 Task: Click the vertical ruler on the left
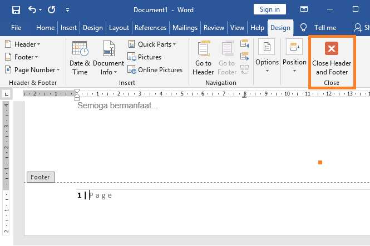(6, 167)
